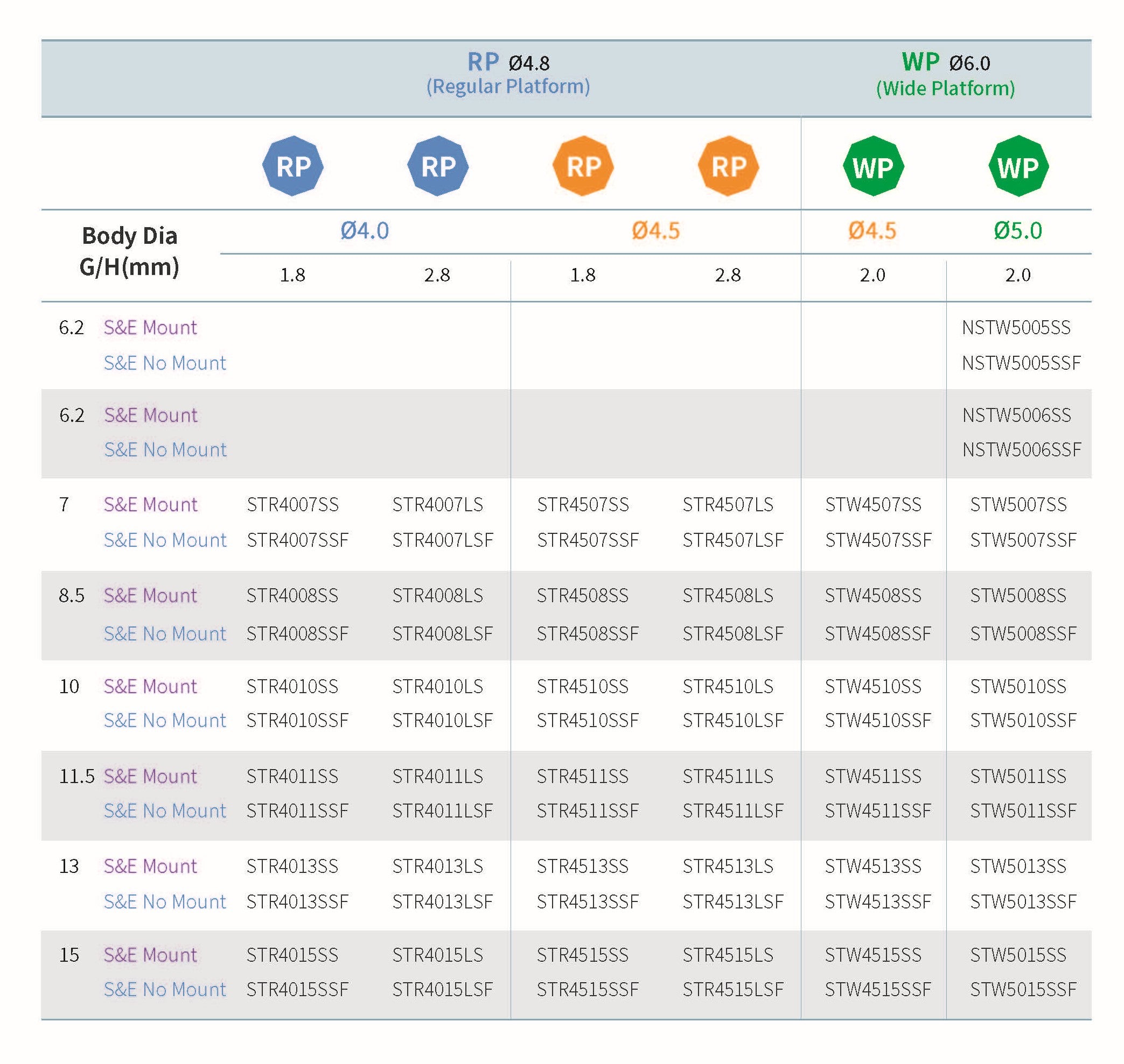Click the first blue RP badge

coord(293,166)
